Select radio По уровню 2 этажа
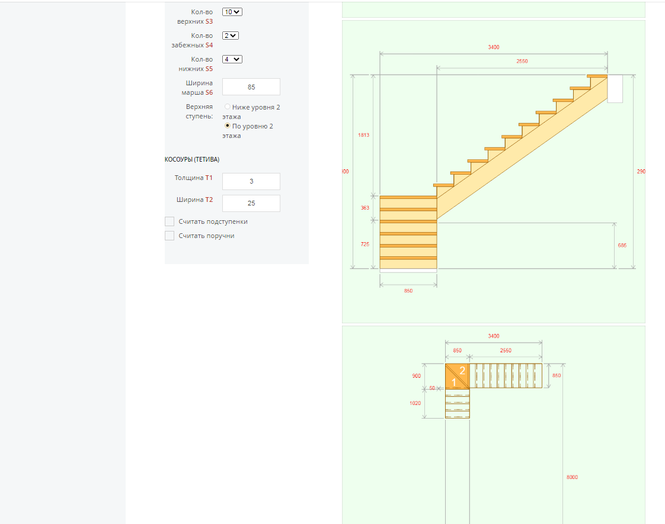Viewport: 665px width, 524px height. tap(228, 126)
